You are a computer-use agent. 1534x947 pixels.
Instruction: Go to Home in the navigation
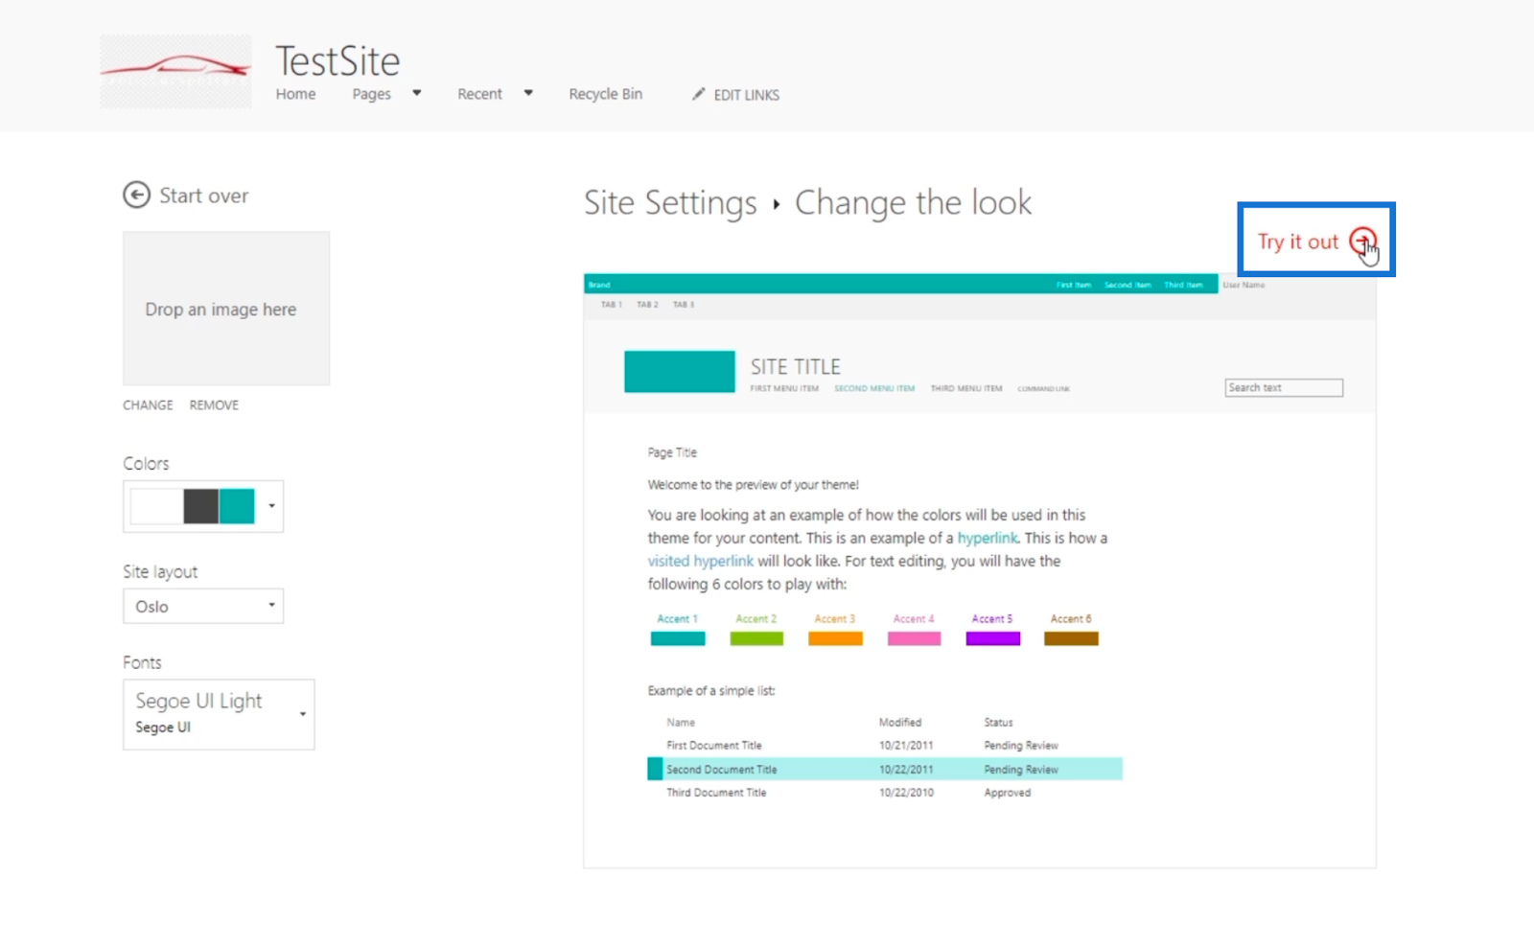click(295, 94)
